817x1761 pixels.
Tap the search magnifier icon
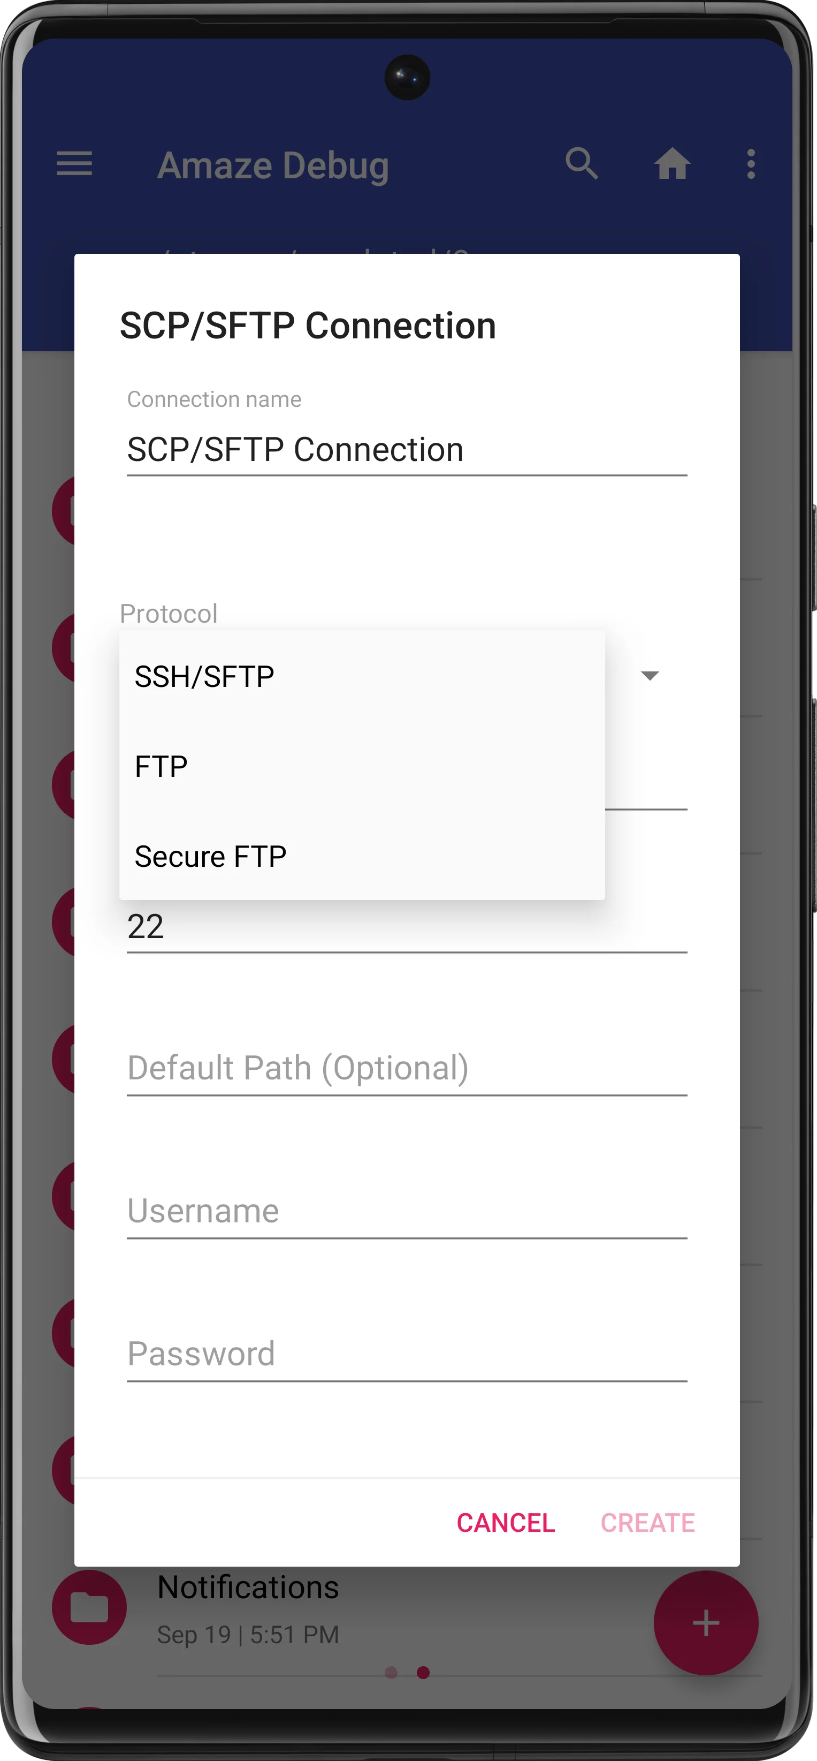coord(582,164)
